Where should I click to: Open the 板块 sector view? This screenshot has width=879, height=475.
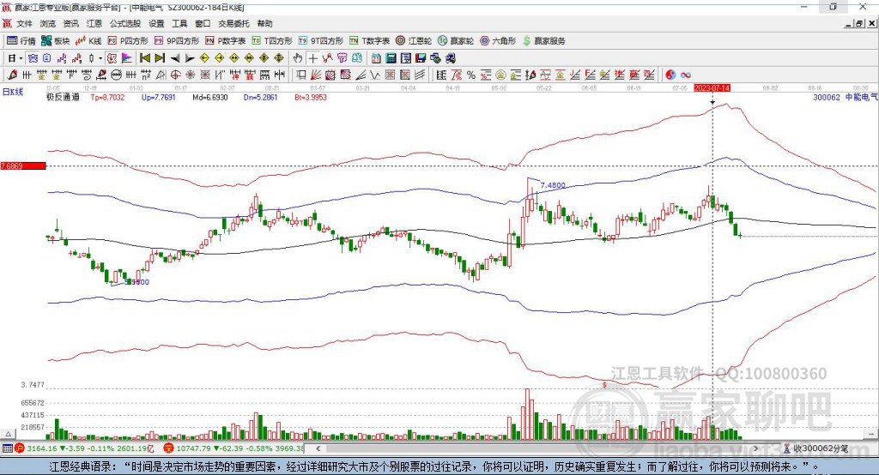click(x=56, y=41)
